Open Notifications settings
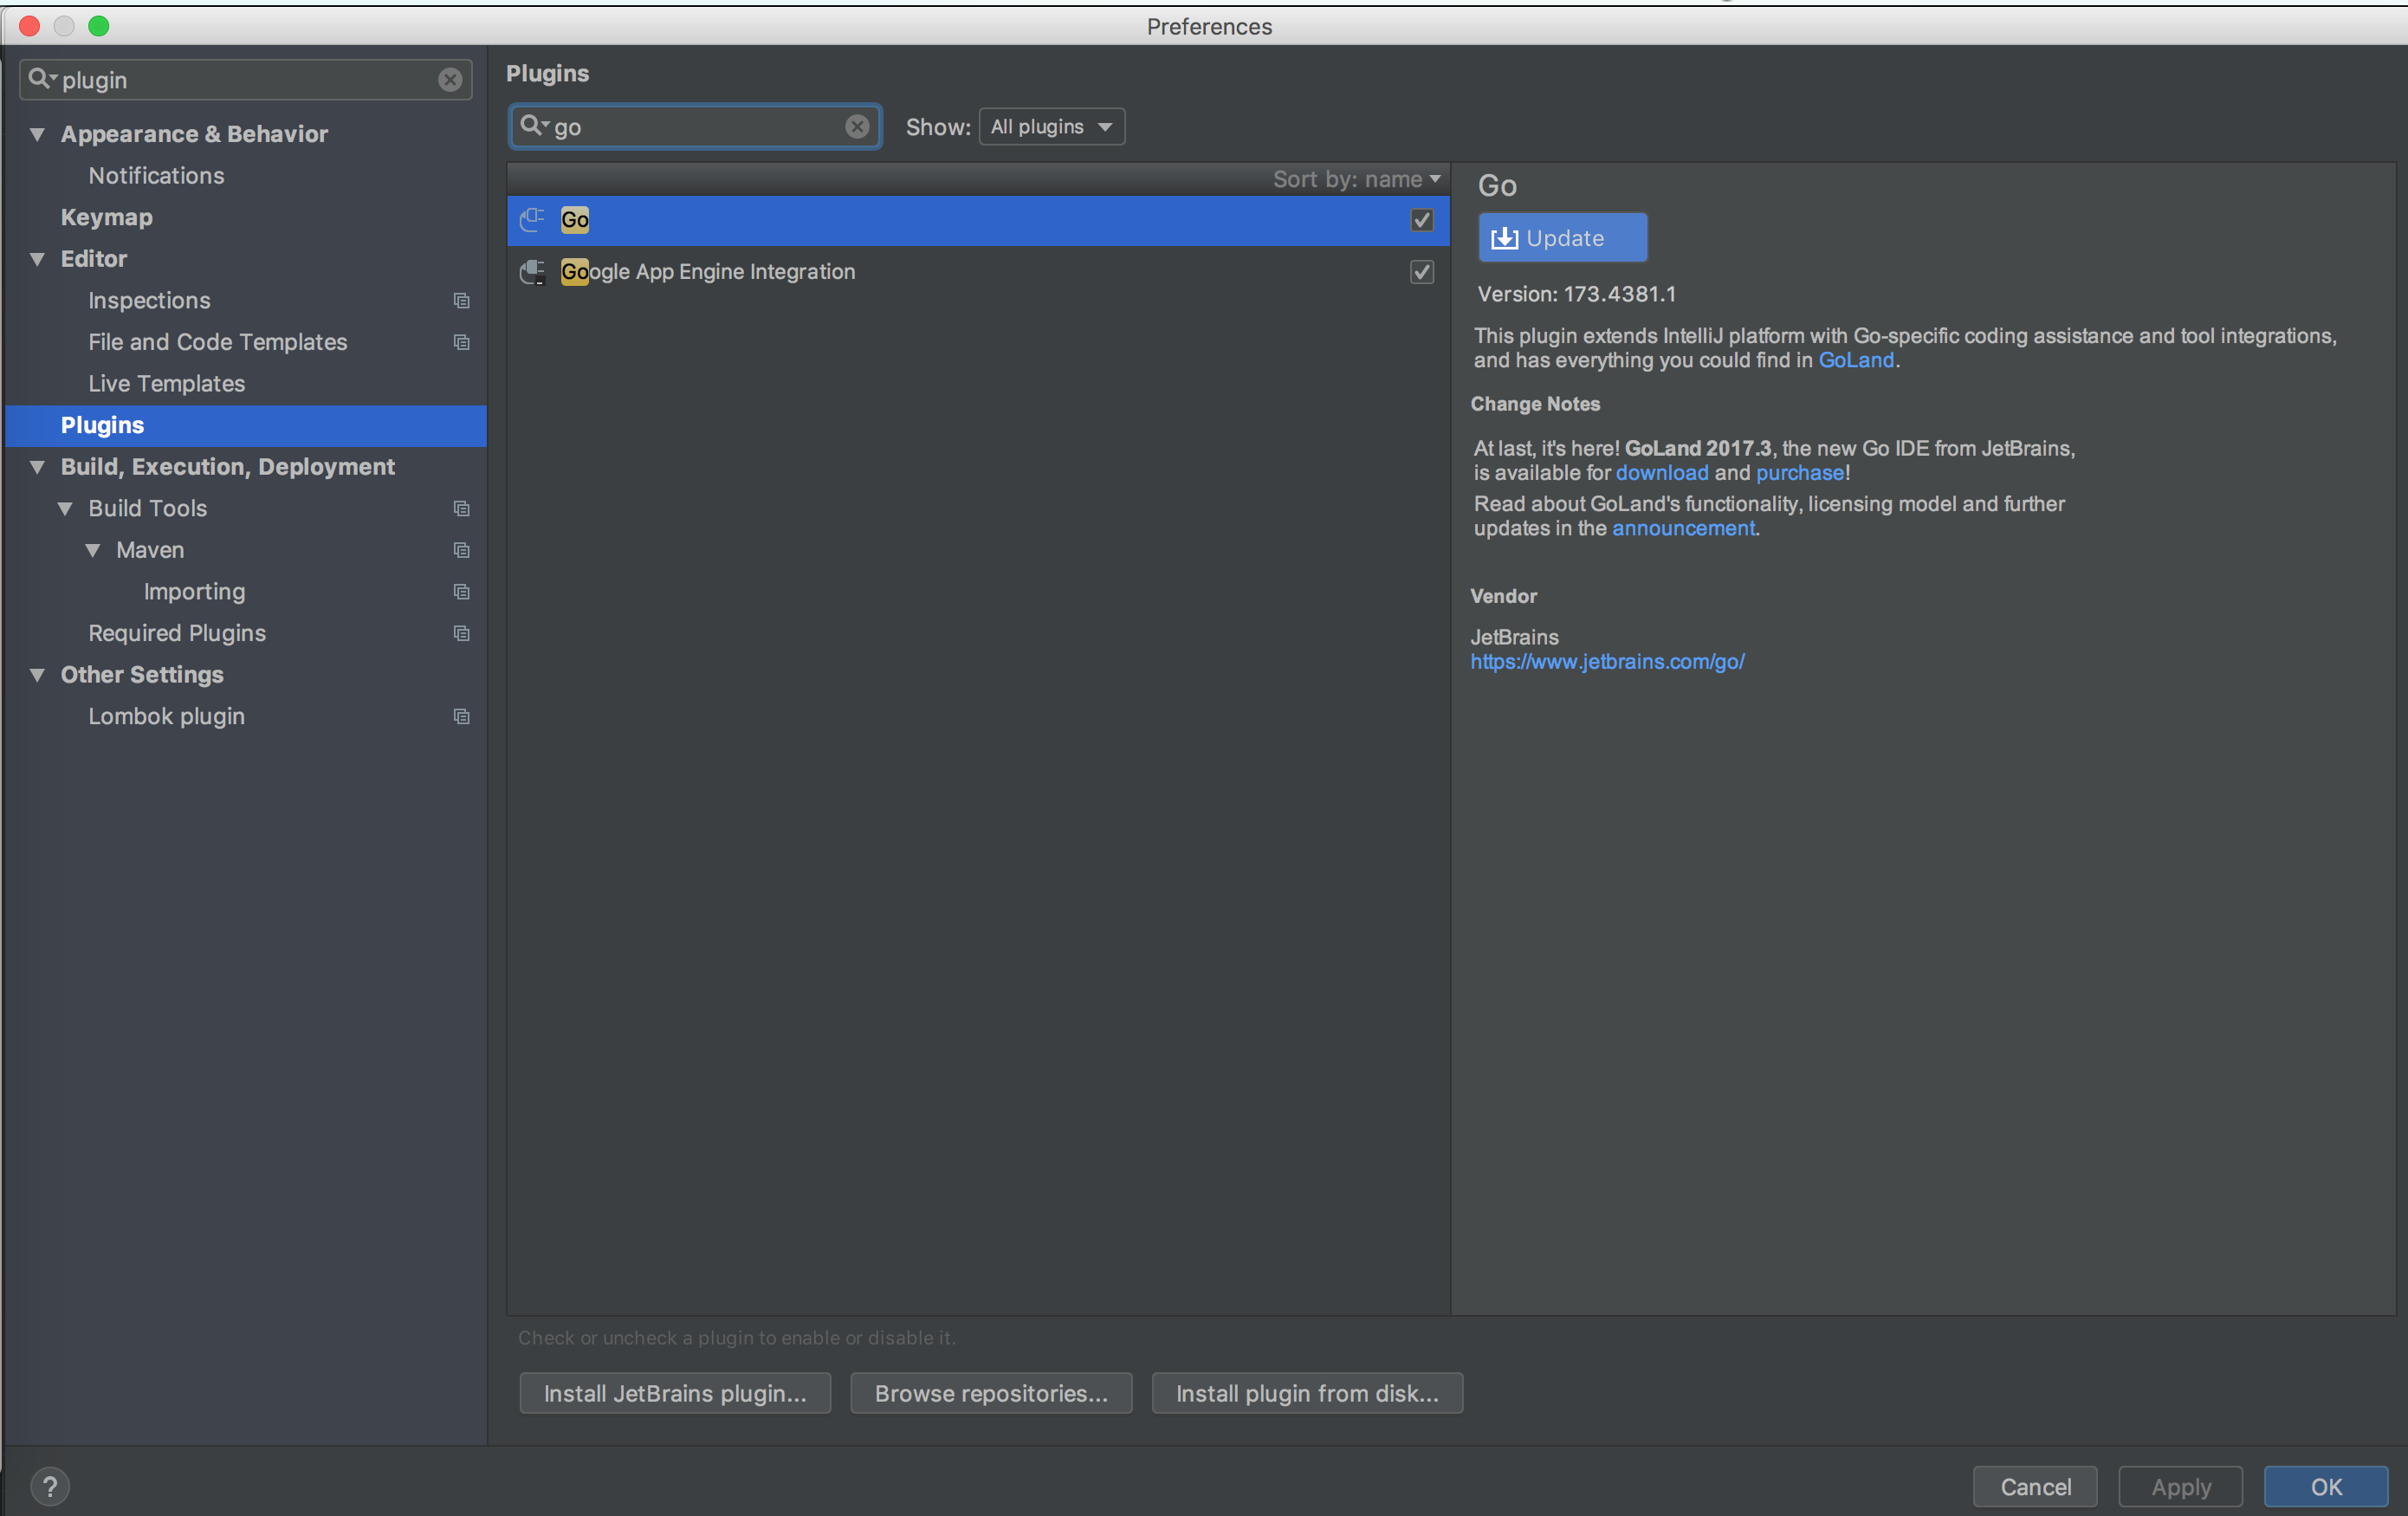This screenshot has width=2408, height=1516. click(x=156, y=176)
